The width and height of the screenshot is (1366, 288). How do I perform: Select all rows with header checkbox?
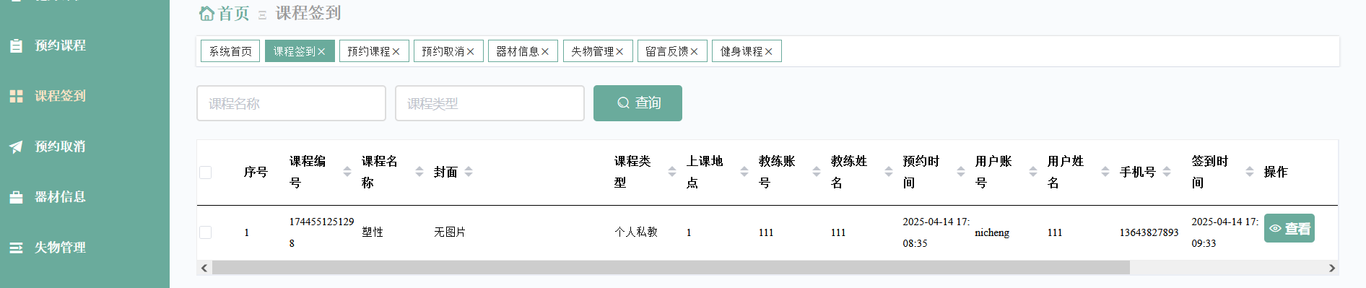pos(206,173)
